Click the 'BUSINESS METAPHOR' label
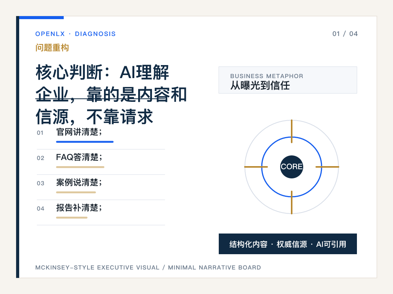 coord(267,76)
